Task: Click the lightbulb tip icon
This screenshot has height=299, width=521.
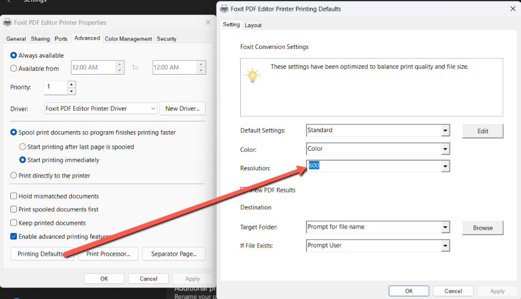Action: click(x=252, y=76)
